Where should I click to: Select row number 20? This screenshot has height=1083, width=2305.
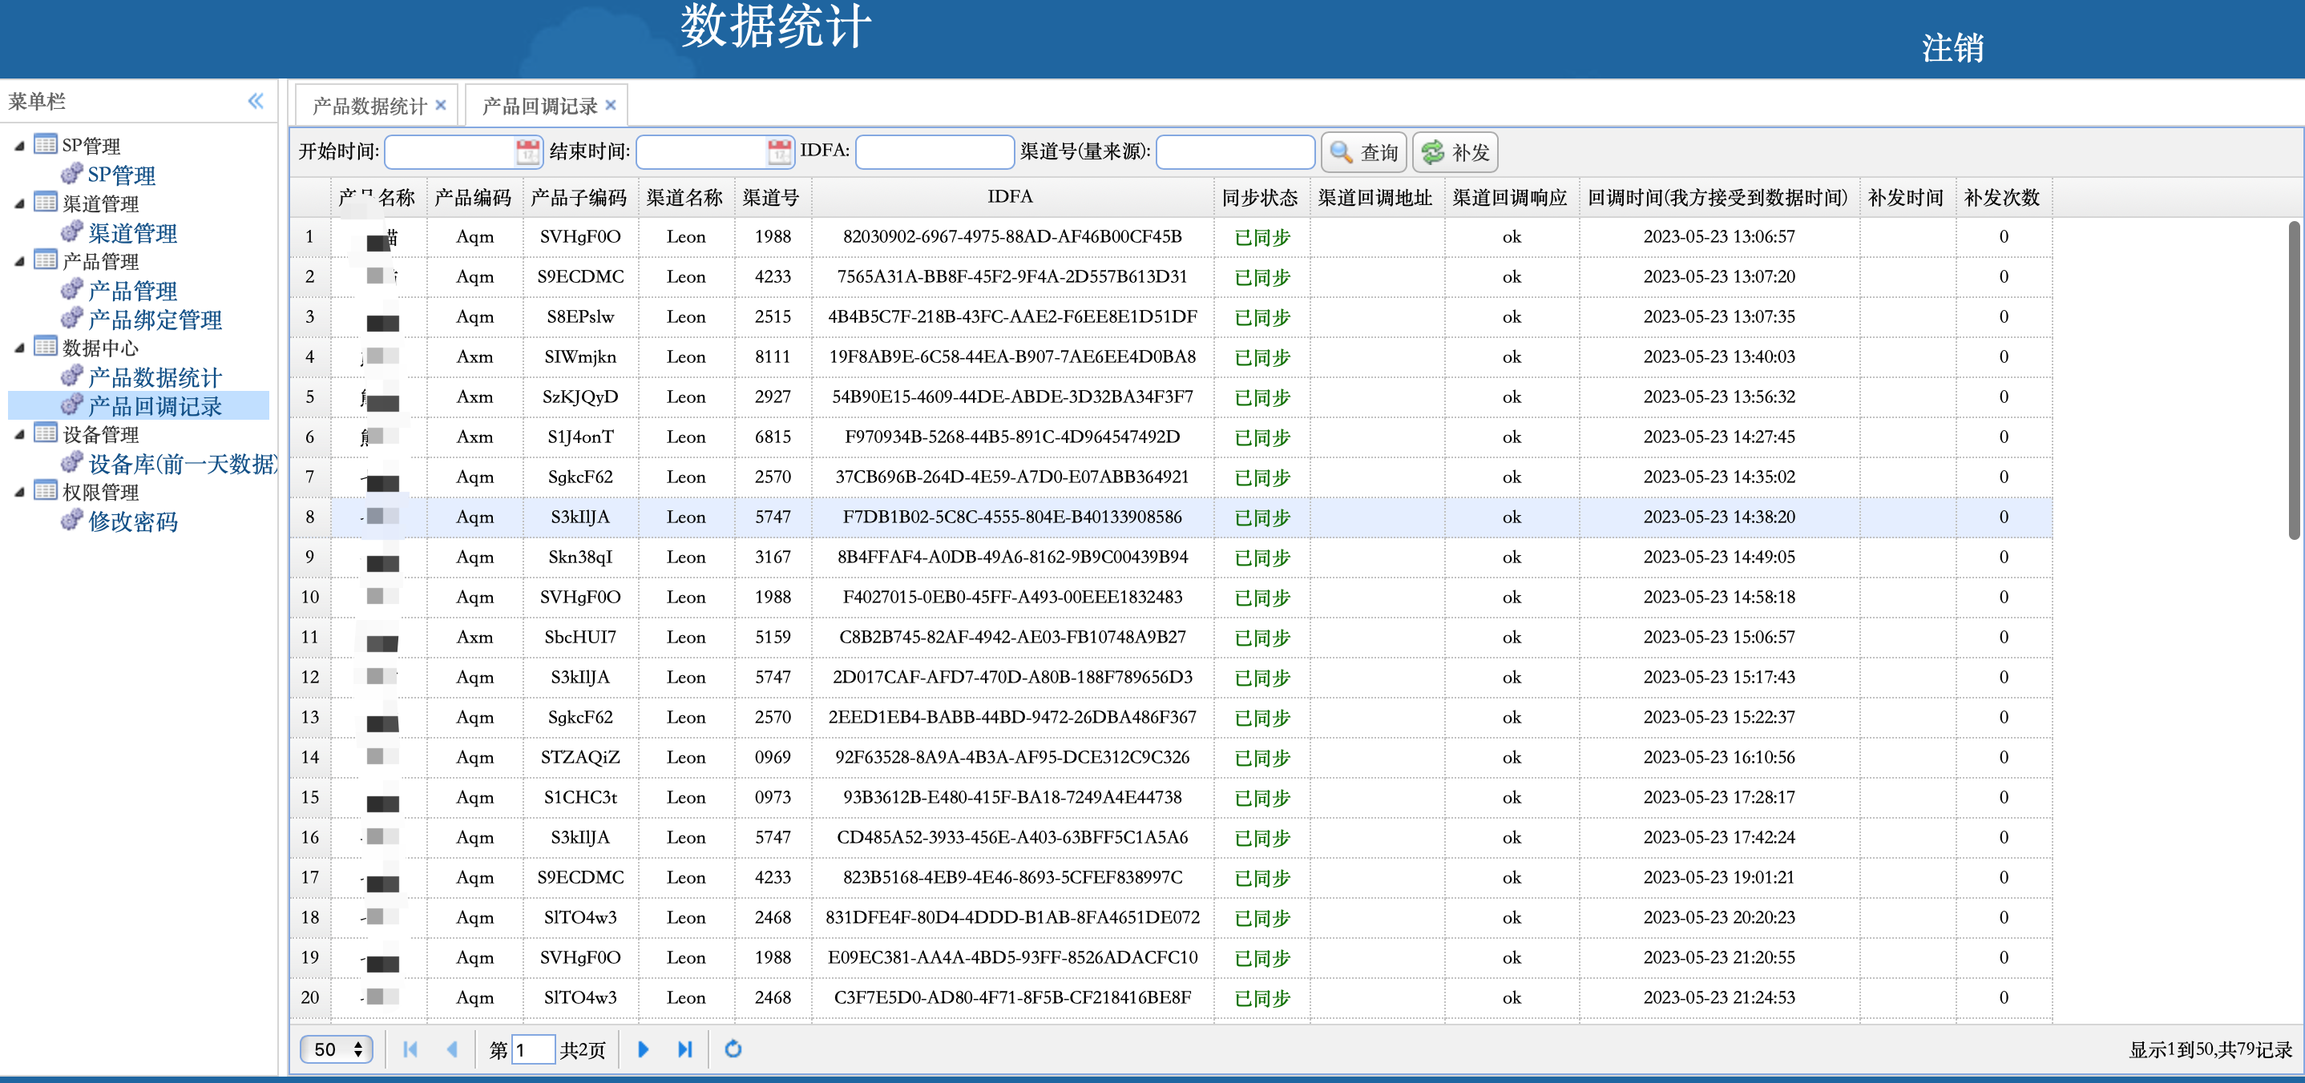click(x=309, y=996)
